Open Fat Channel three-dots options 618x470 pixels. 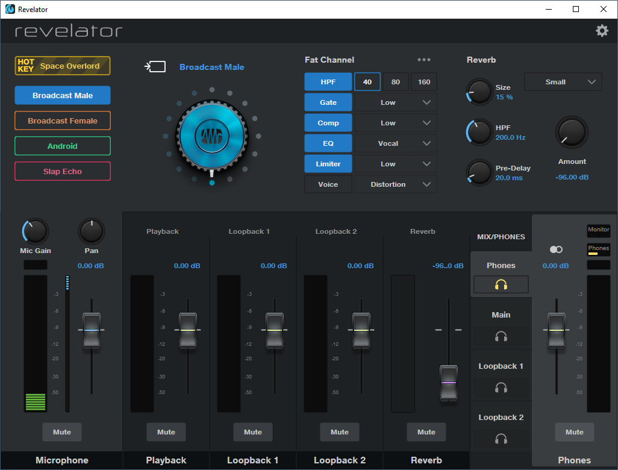point(424,60)
